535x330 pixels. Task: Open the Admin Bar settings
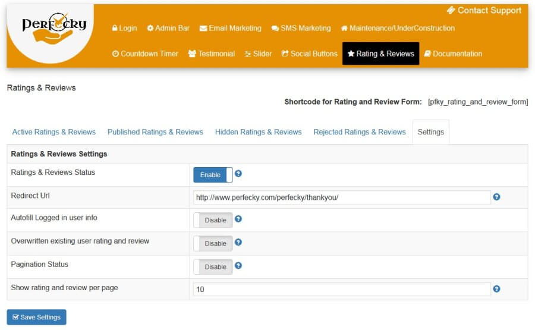click(168, 28)
